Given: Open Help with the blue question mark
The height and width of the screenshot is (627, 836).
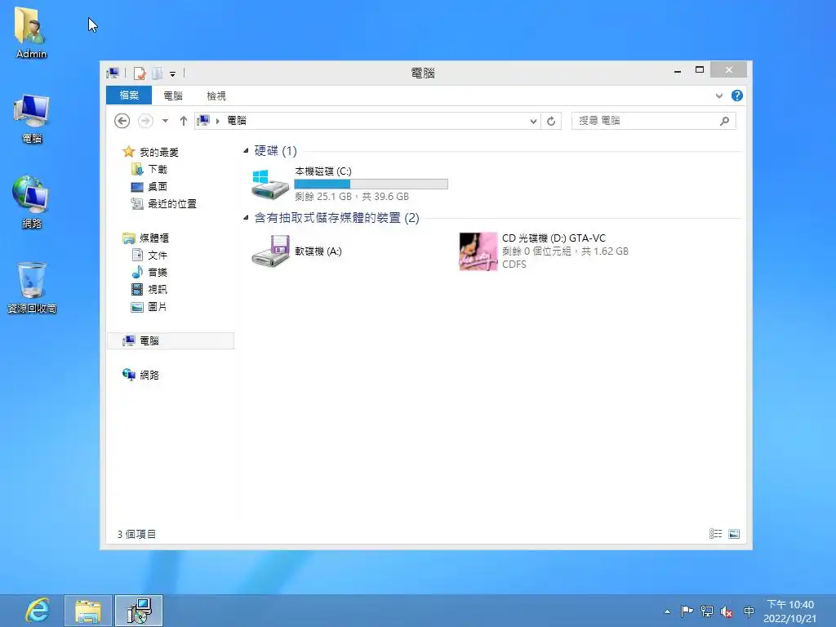Looking at the screenshot, I should coord(737,96).
